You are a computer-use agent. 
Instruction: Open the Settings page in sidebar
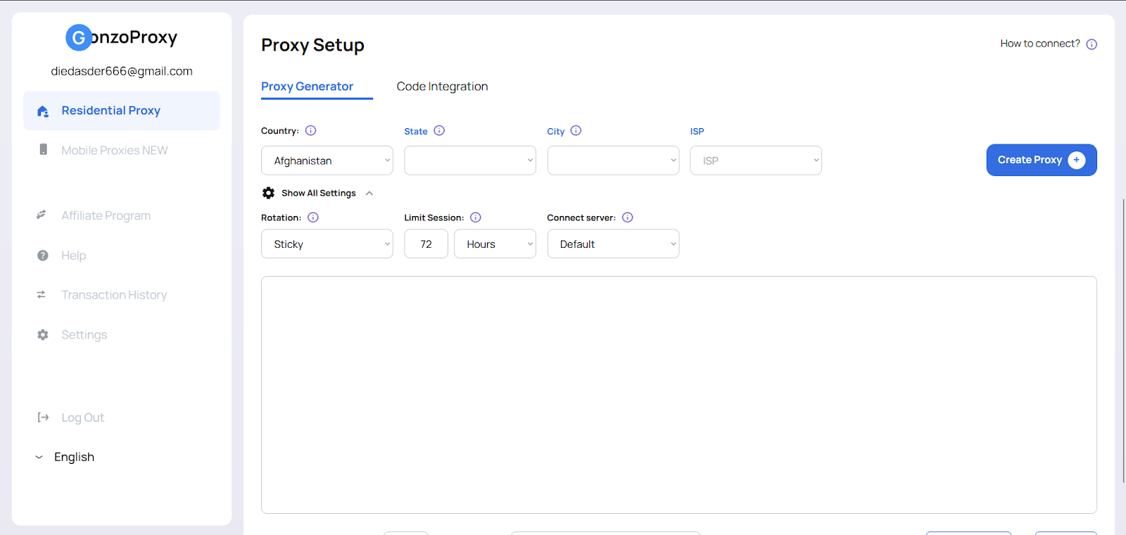(84, 335)
